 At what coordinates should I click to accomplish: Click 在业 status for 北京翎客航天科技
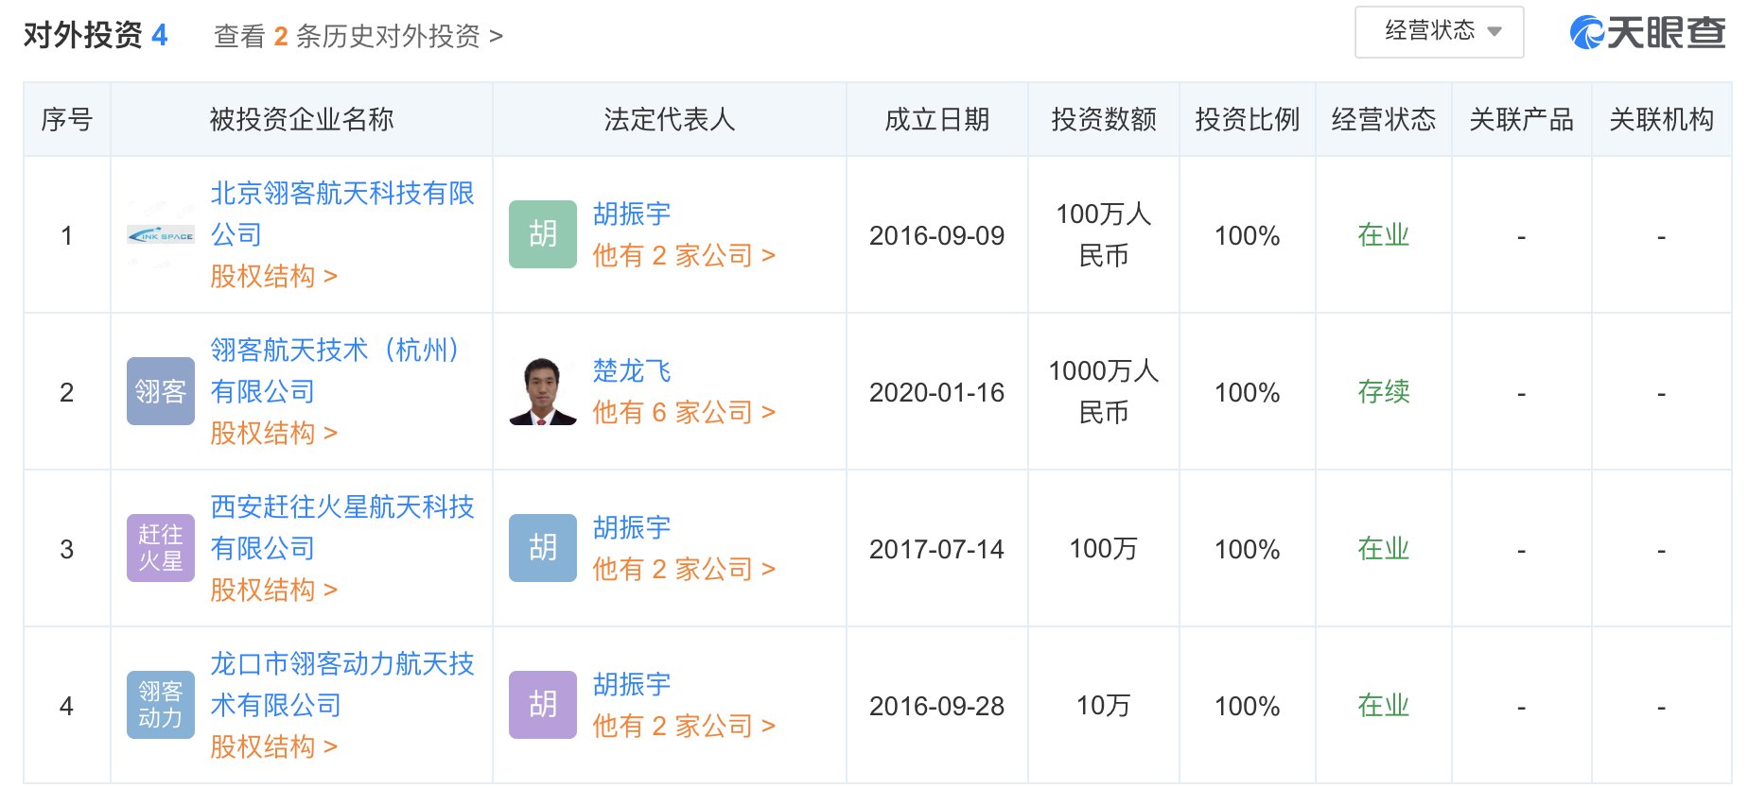1384,234
